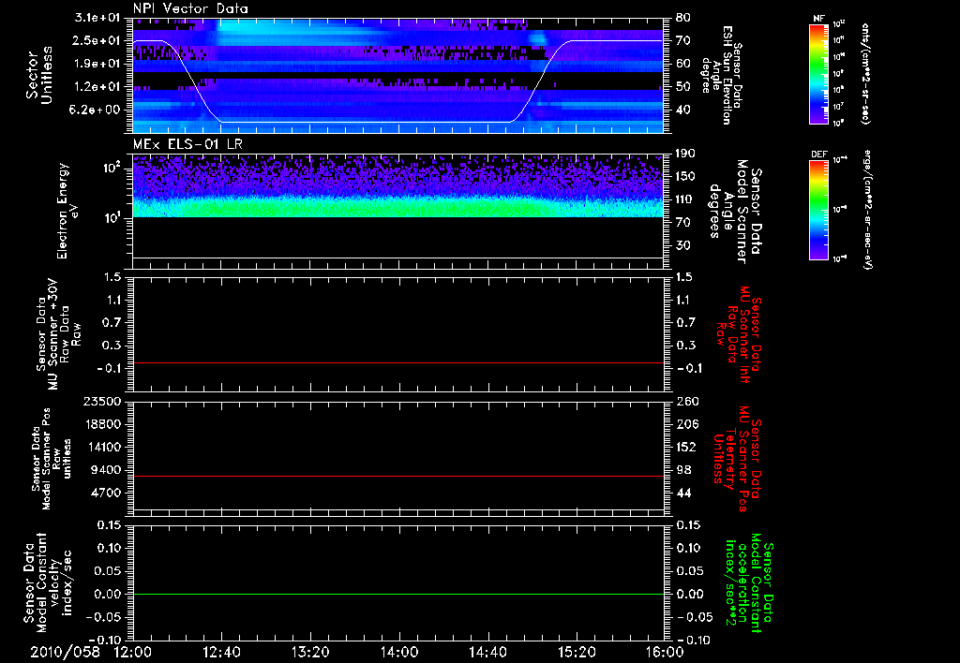Image resolution: width=960 pixels, height=663 pixels.
Task: Click the NF color scale bar
Action: tap(818, 73)
